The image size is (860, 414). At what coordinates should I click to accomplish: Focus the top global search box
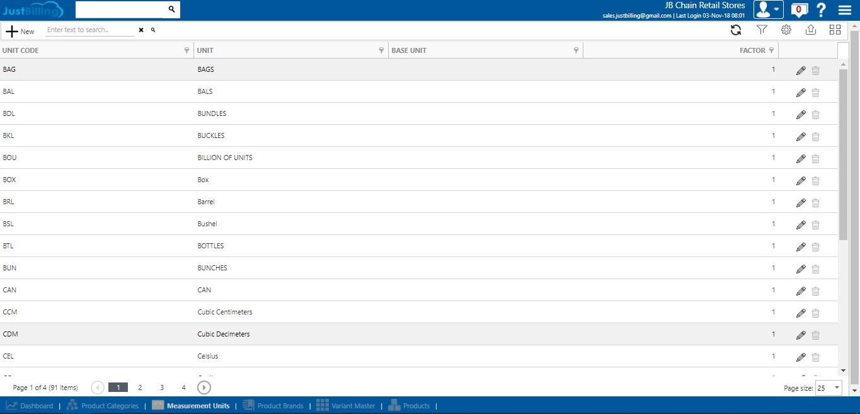coord(121,9)
